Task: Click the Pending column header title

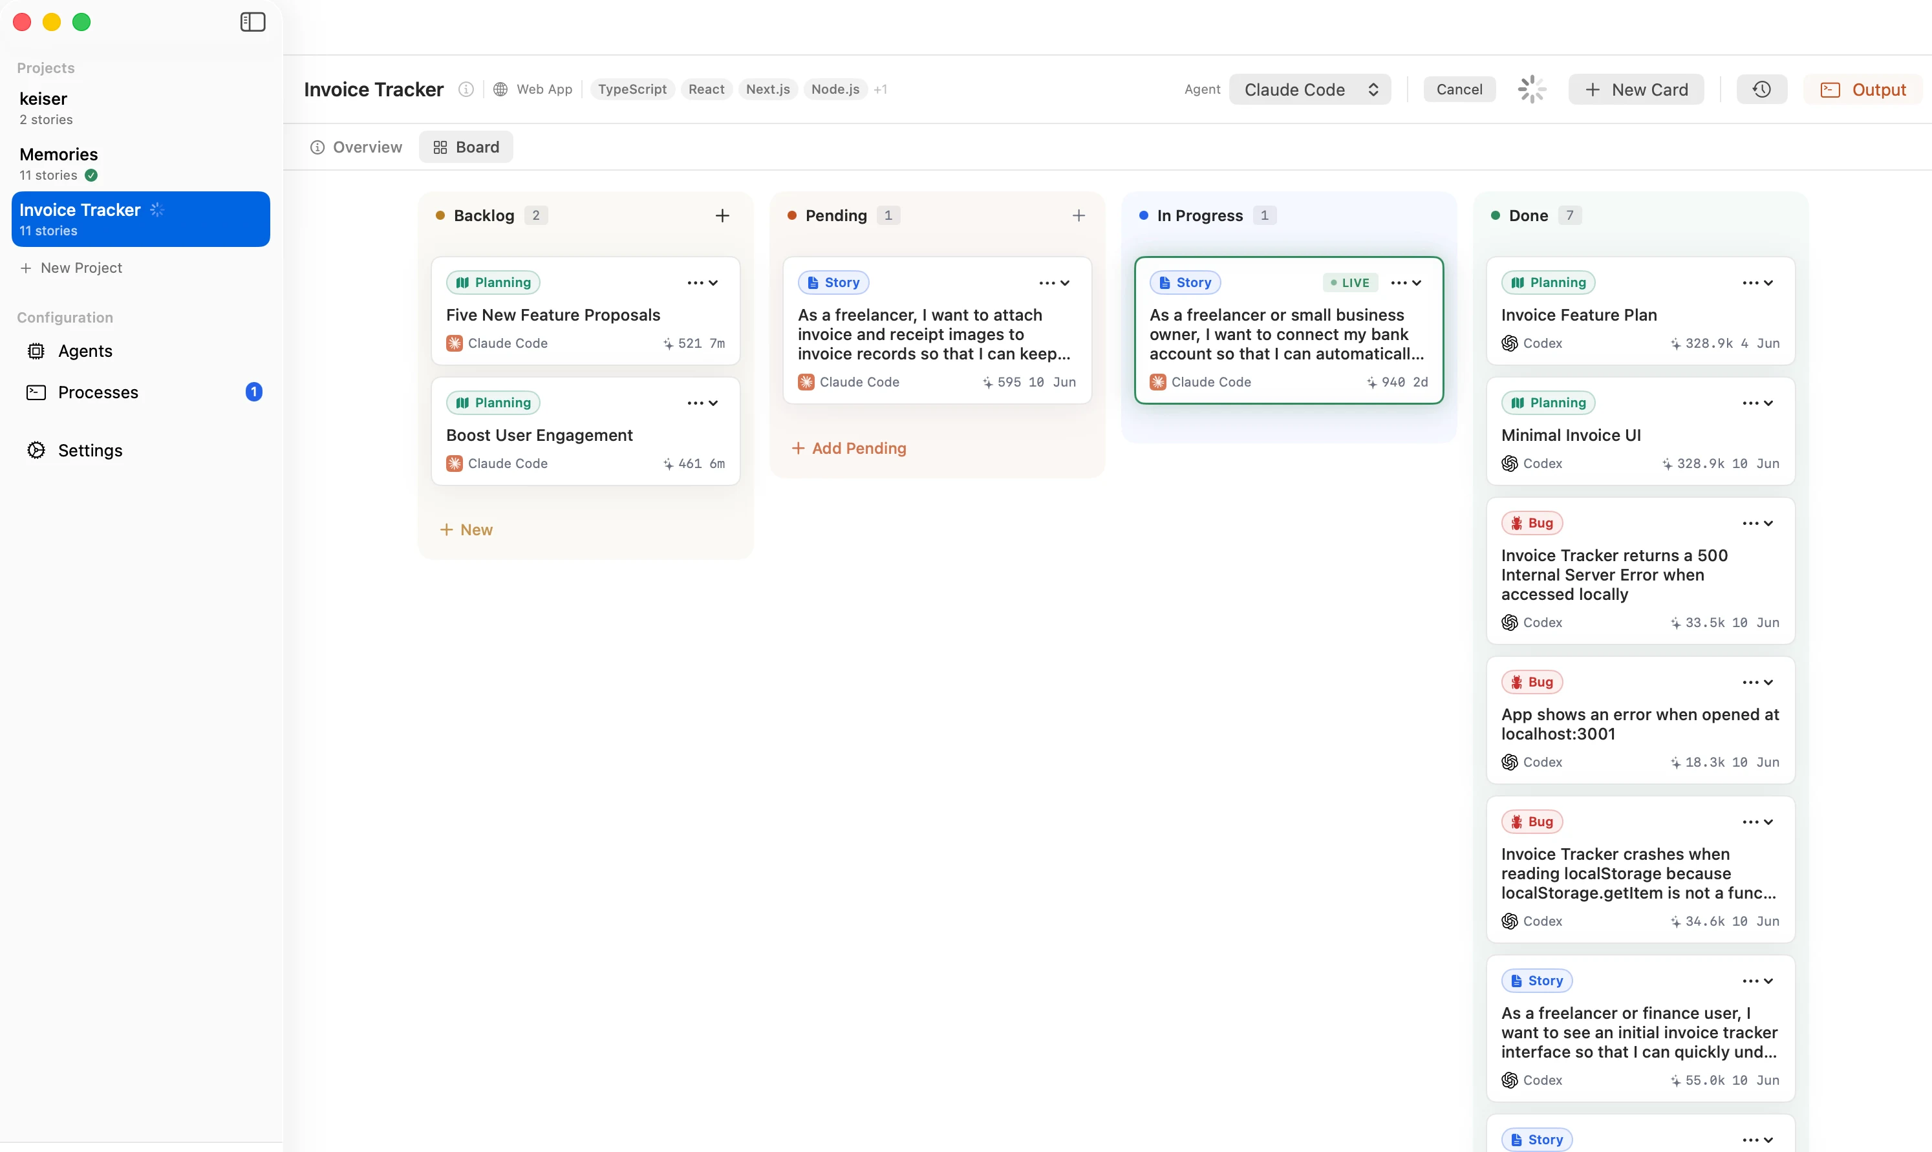Action: (836, 216)
